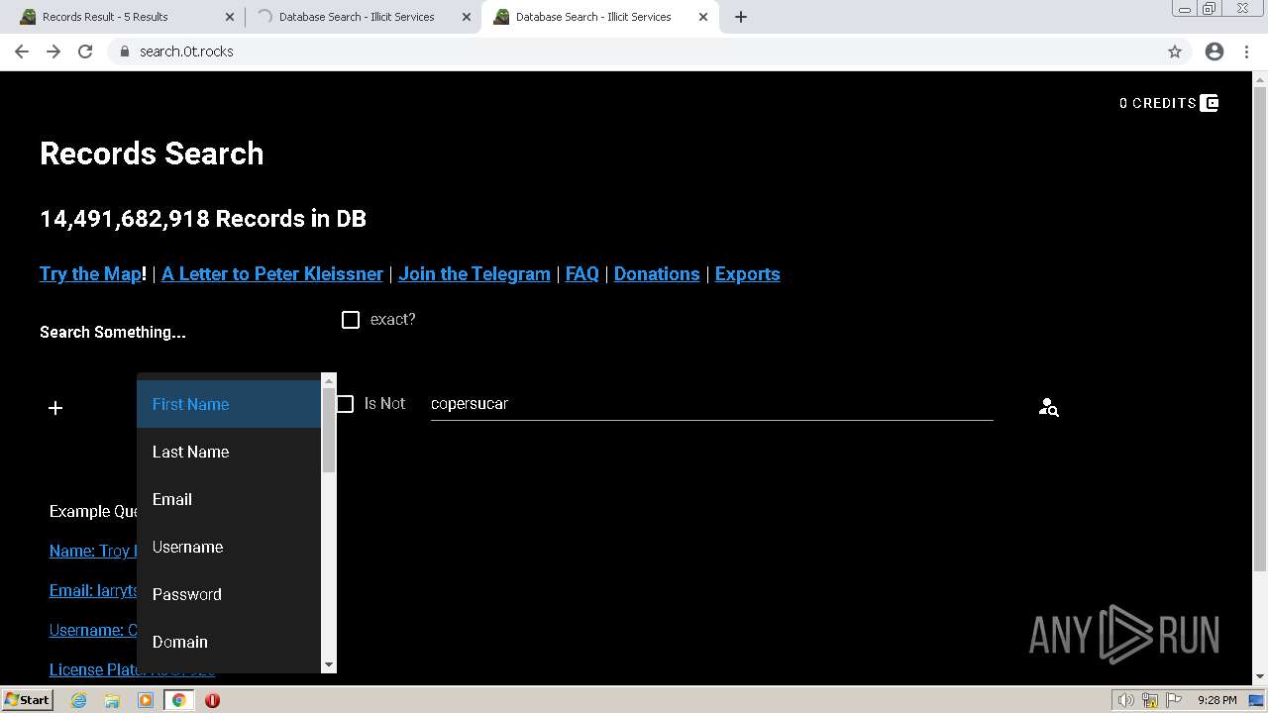Image resolution: width=1268 pixels, height=713 pixels.
Task: Close the active Database Search tab
Action: pyautogui.click(x=703, y=17)
